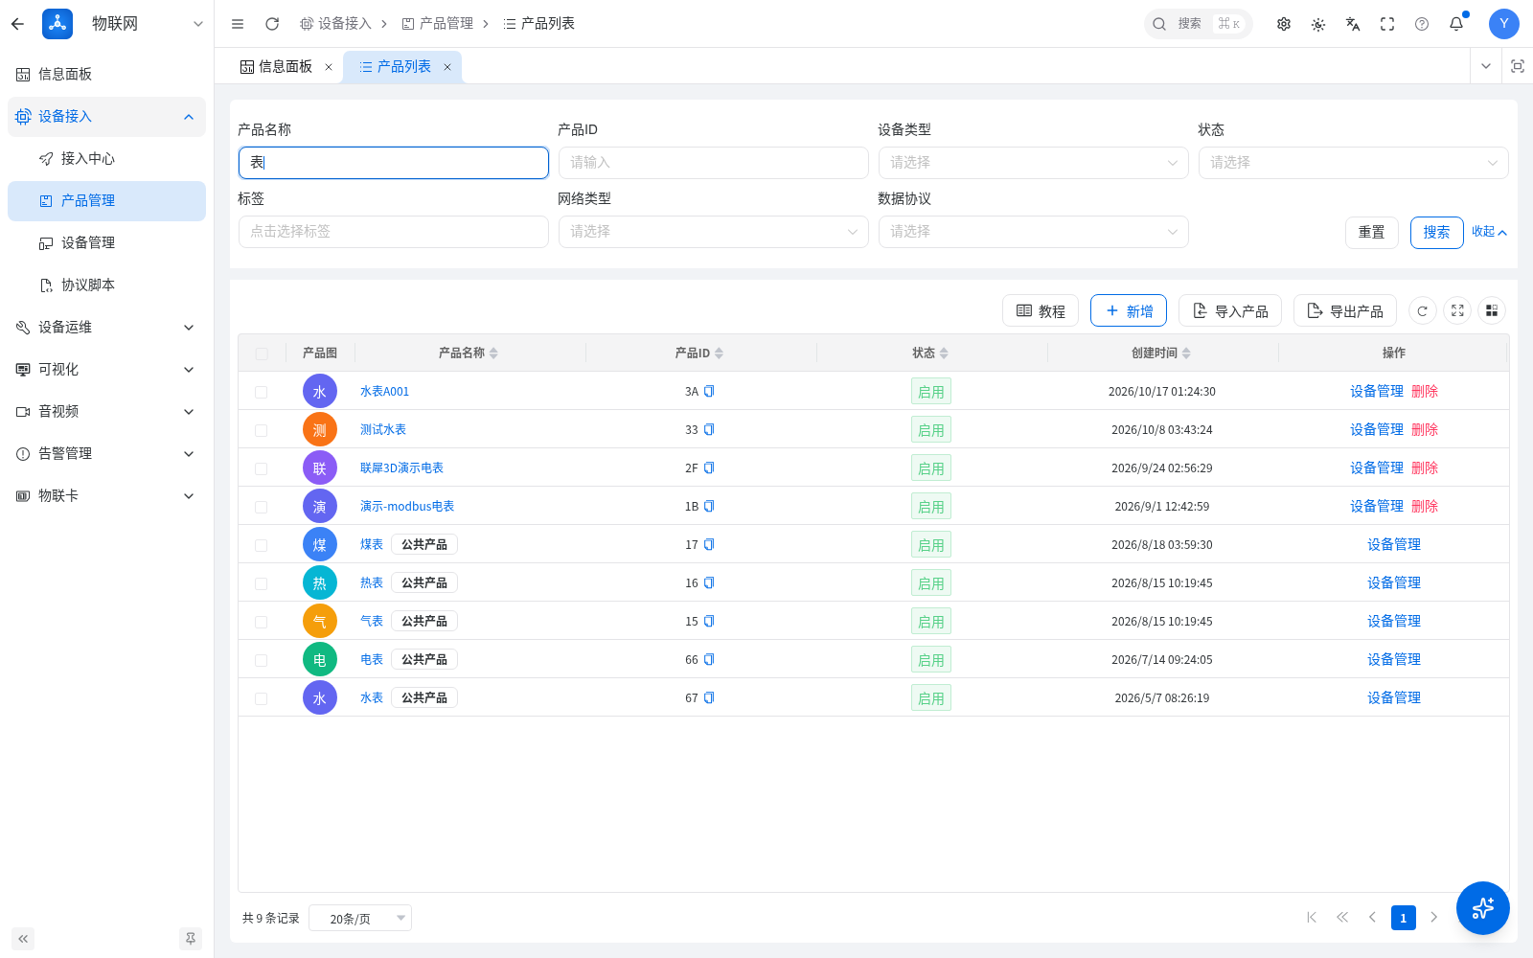Viewport: 1533px width, 958px height.
Task: Click the back arrow icon
Action: [x=17, y=24]
